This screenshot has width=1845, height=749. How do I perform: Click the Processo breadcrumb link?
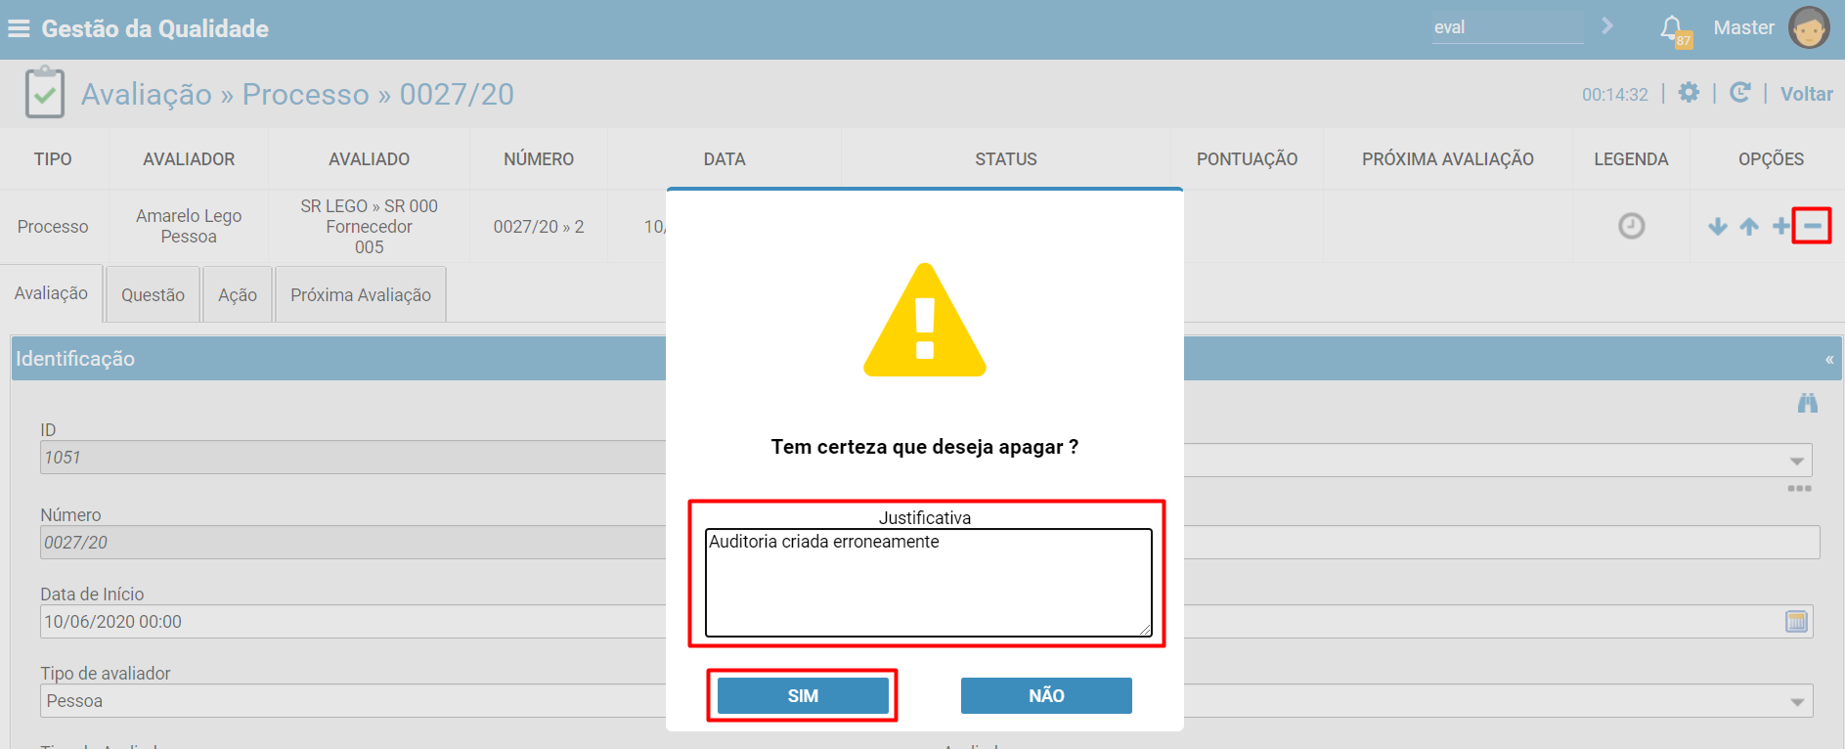[305, 94]
